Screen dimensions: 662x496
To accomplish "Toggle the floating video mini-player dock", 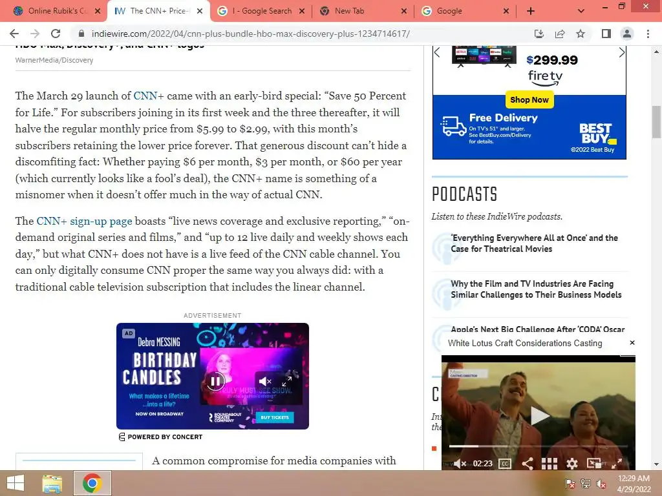I will coord(594,464).
